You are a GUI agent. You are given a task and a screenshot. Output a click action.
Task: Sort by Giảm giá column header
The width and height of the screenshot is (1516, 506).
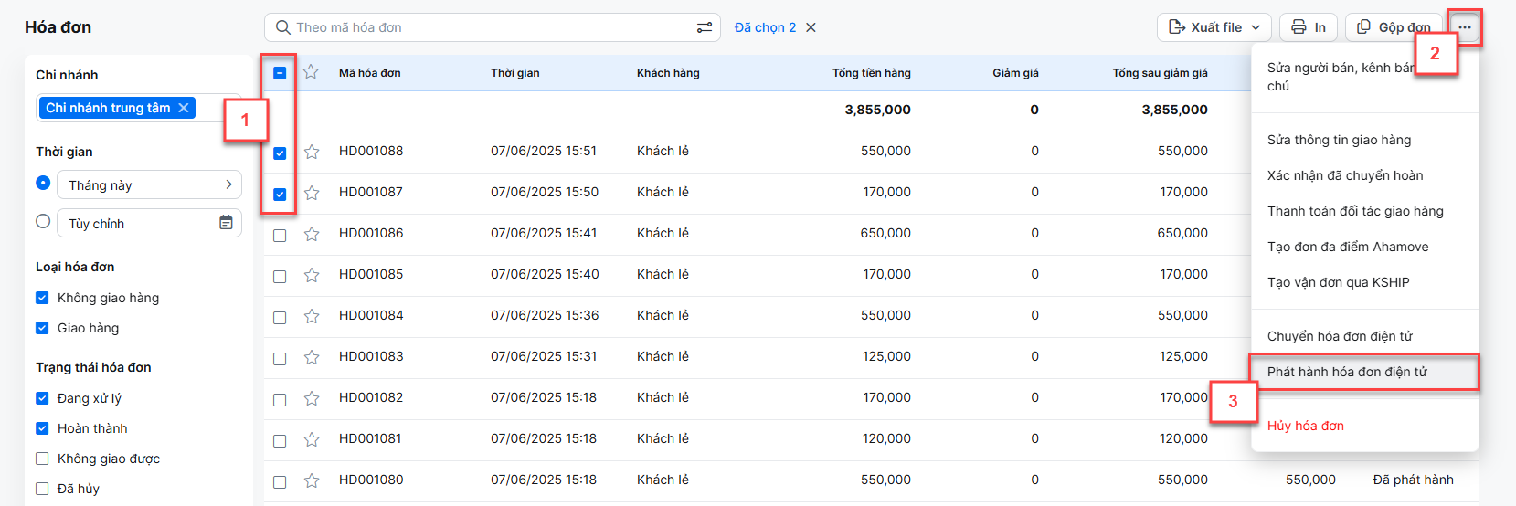[1015, 73]
